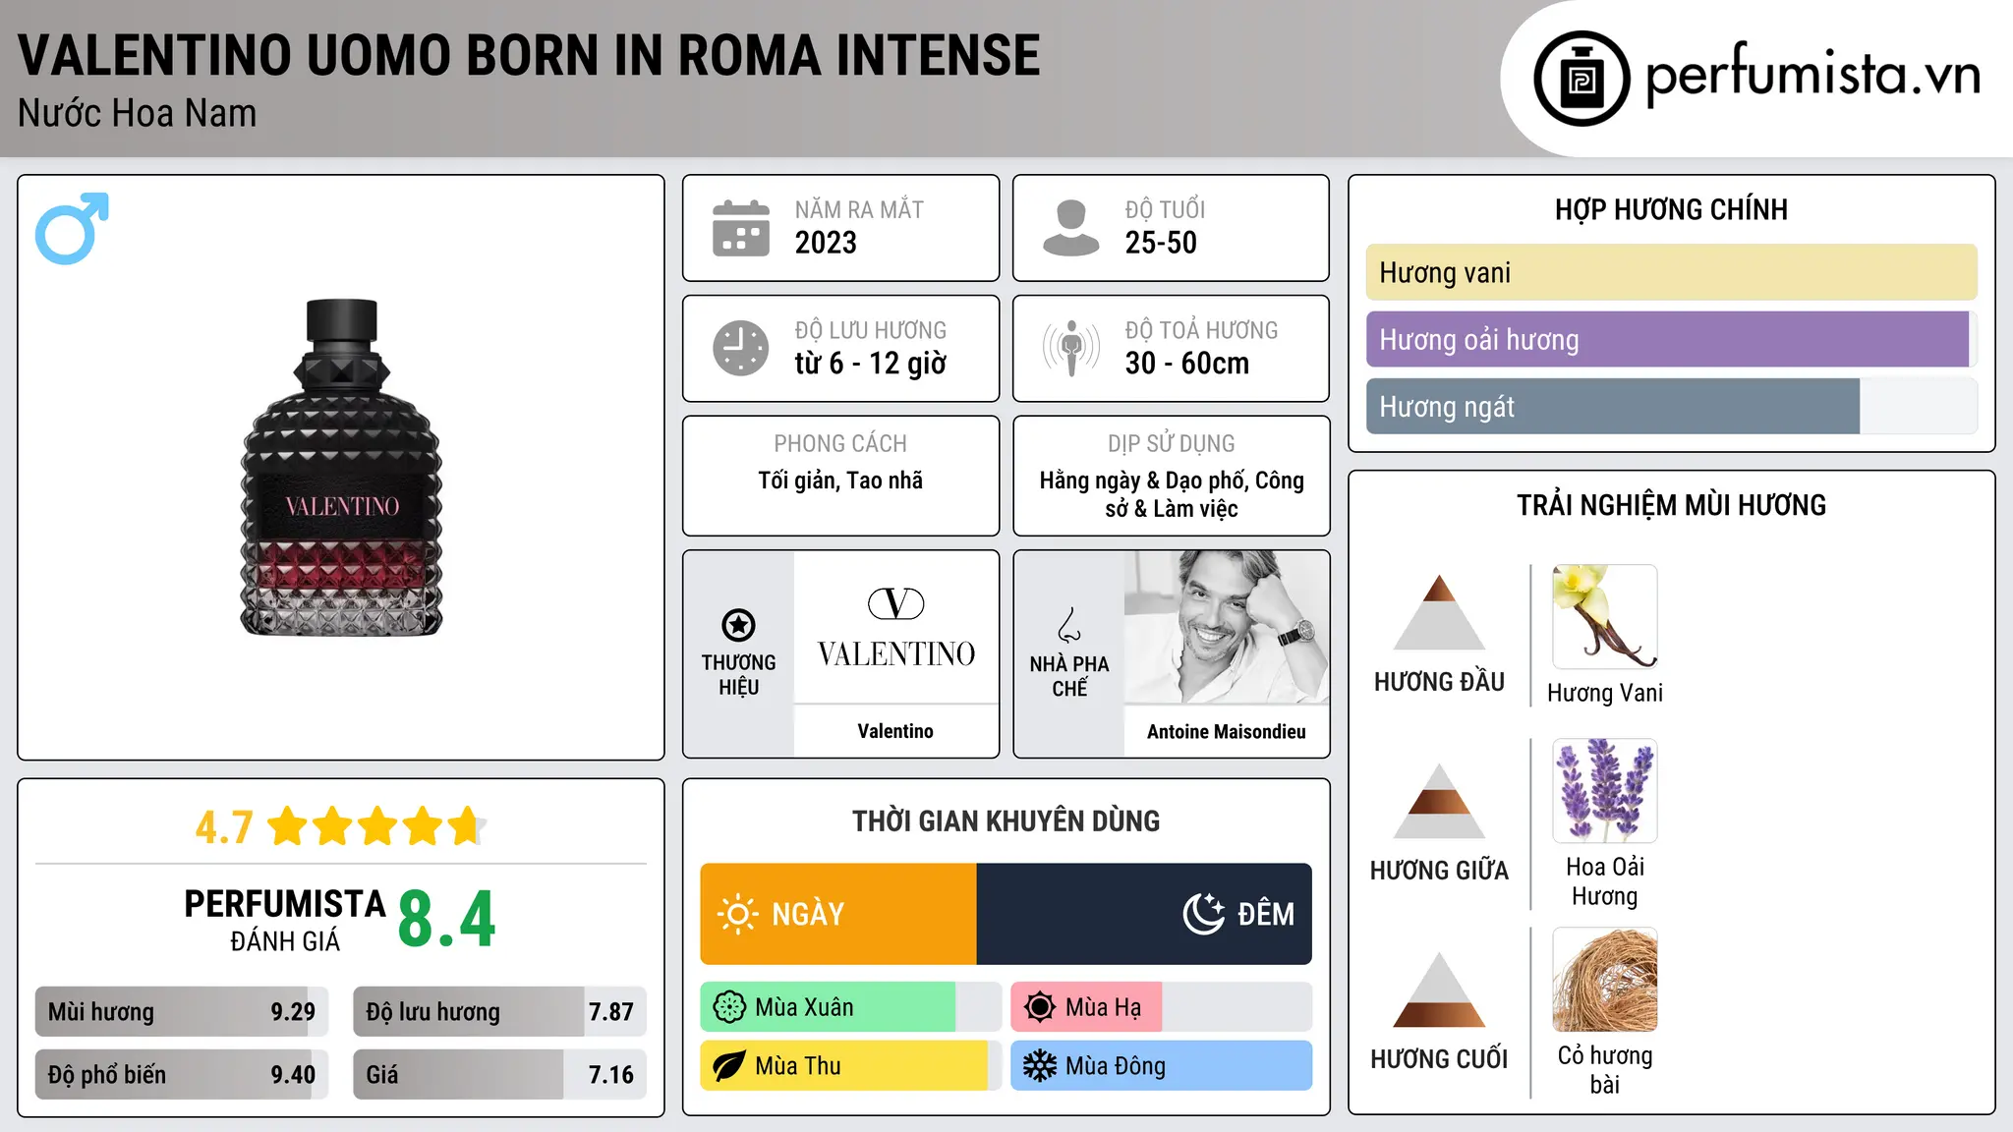This screenshot has height=1132, width=2013.
Task: Click the Giá 7.16 score bar
Action: point(500,1075)
